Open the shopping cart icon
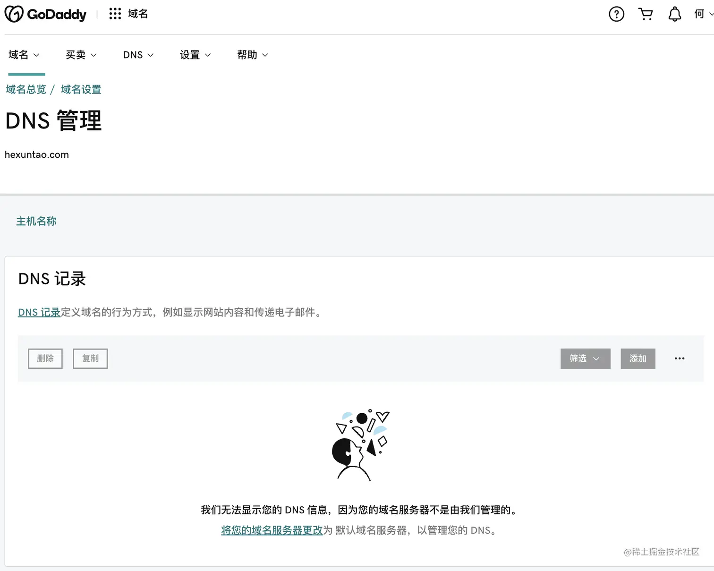Image resolution: width=714 pixels, height=571 pixels. click(646, 14)
